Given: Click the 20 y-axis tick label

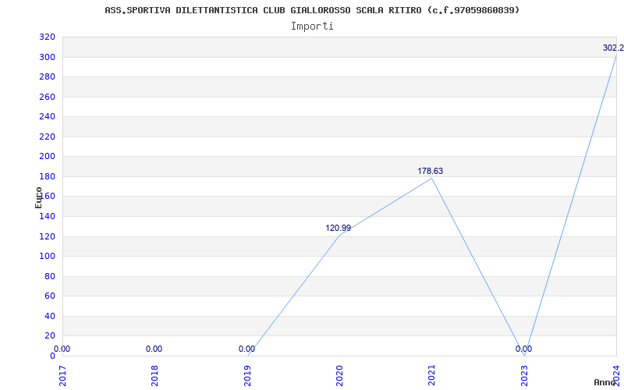Looking at the screenshot, I should click(49, 336).
